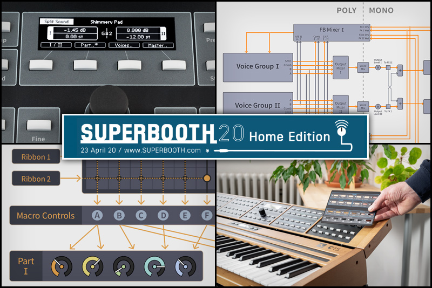Open the www.SUPERBOOTH.com link
Screen dimensions: 432x288
tap(163, 150)
